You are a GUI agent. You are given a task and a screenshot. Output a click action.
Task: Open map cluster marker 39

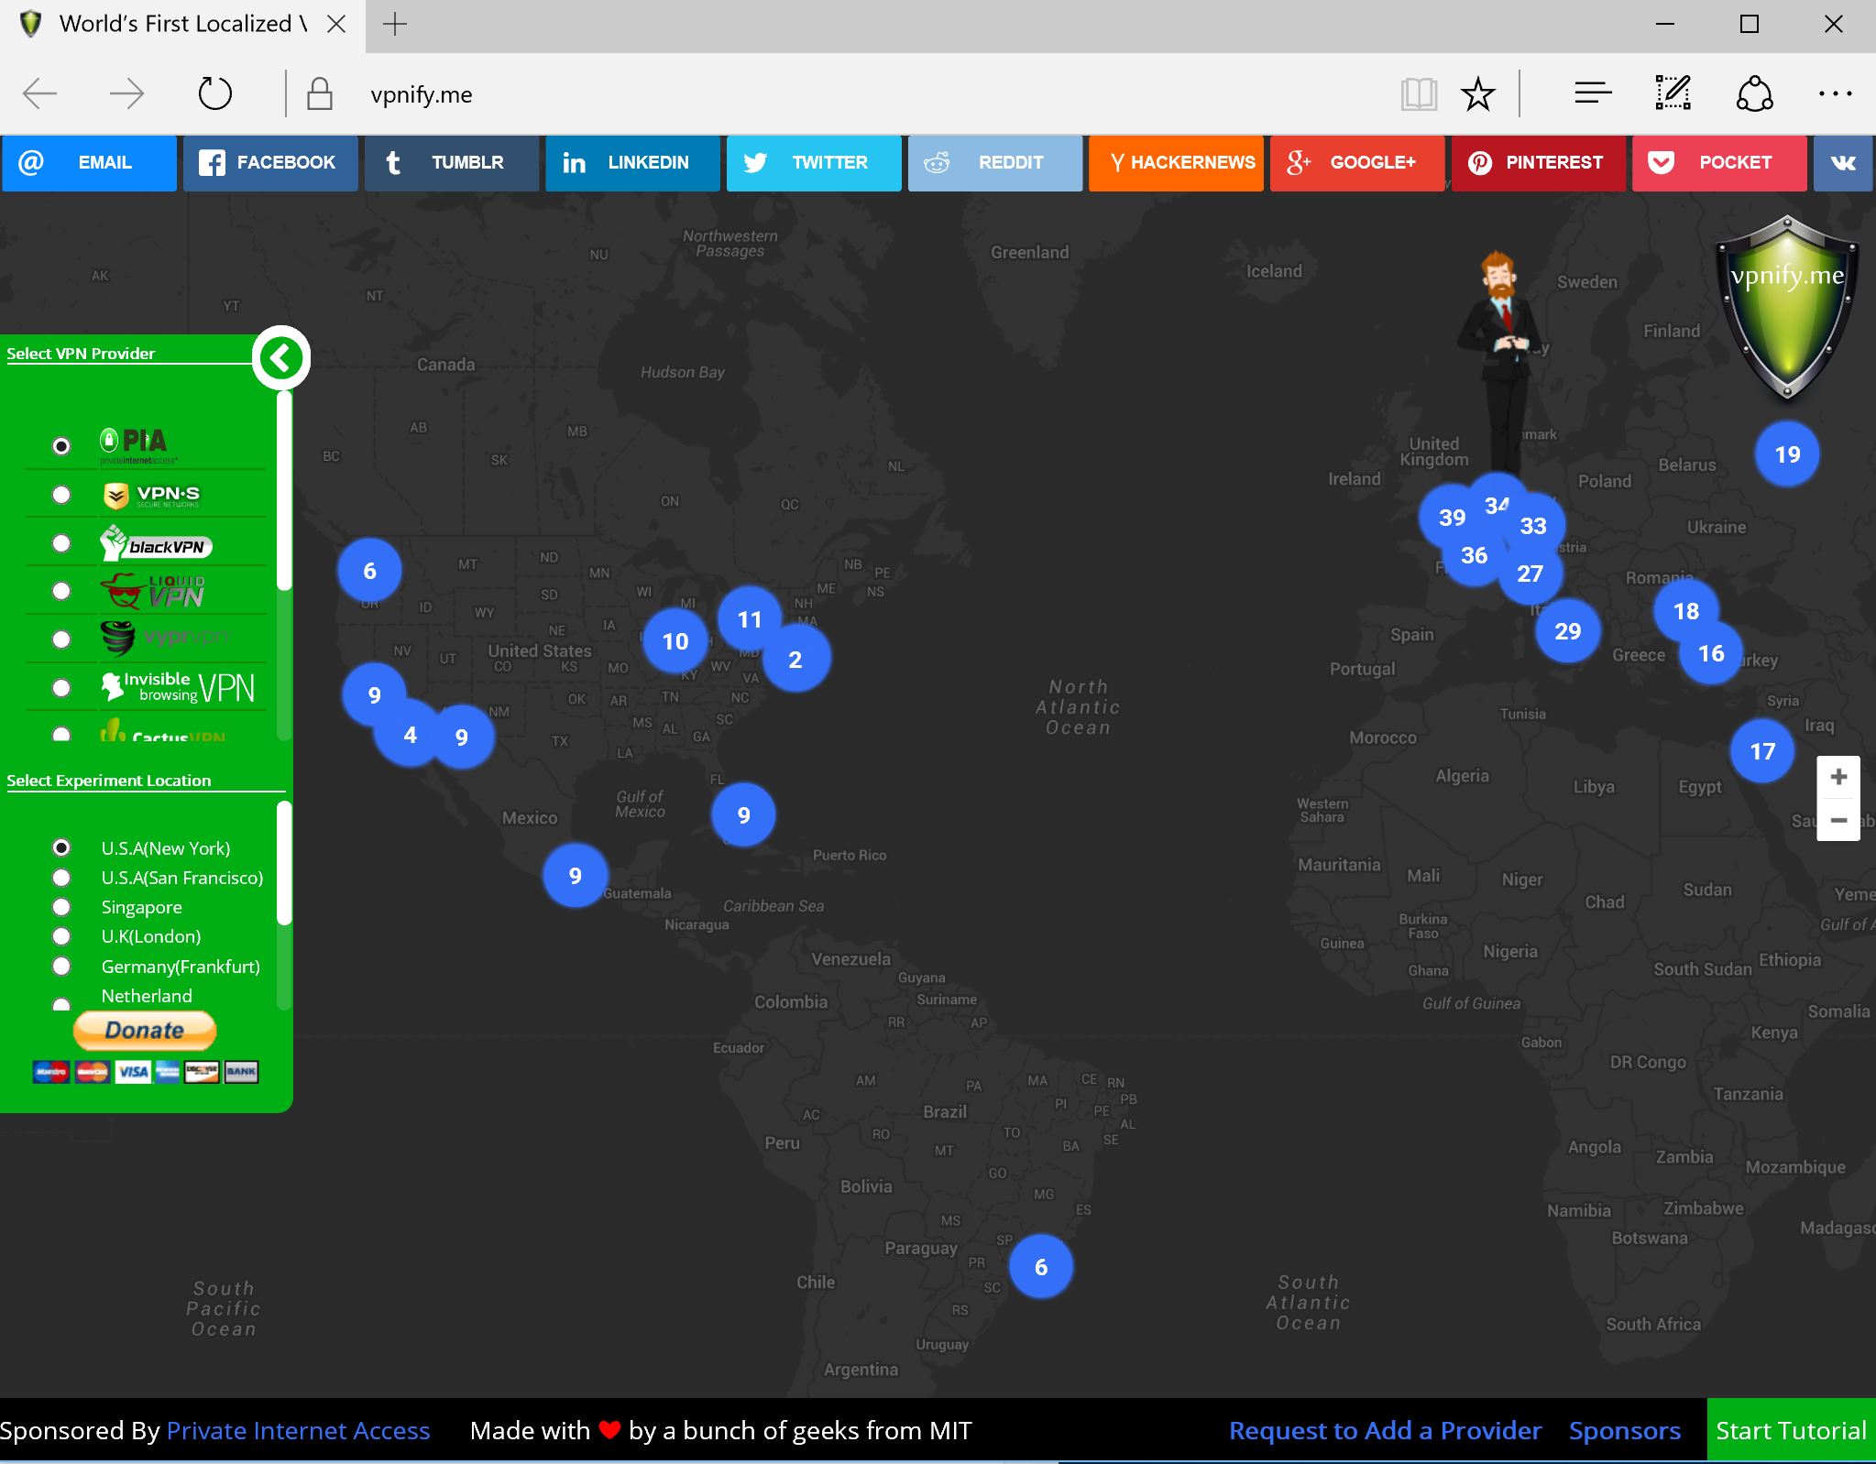pyautogui.click(x=1451, y=518)
